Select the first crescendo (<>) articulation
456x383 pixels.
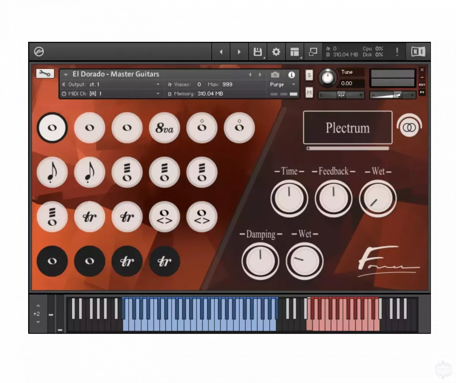[x=164, y=217]
